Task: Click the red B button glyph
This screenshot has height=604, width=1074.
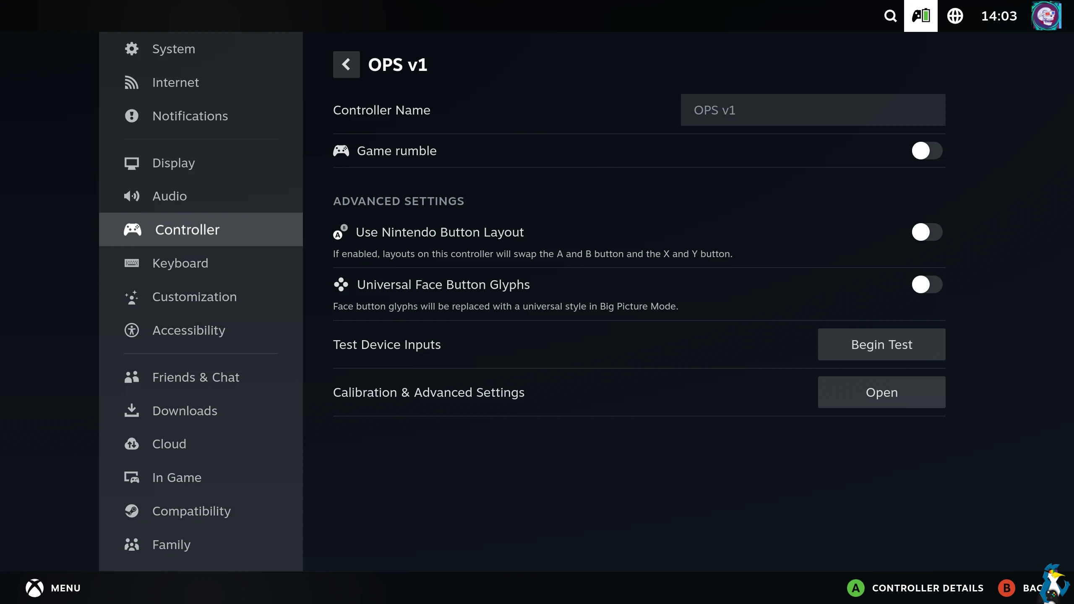Action: coord(1006,588)
